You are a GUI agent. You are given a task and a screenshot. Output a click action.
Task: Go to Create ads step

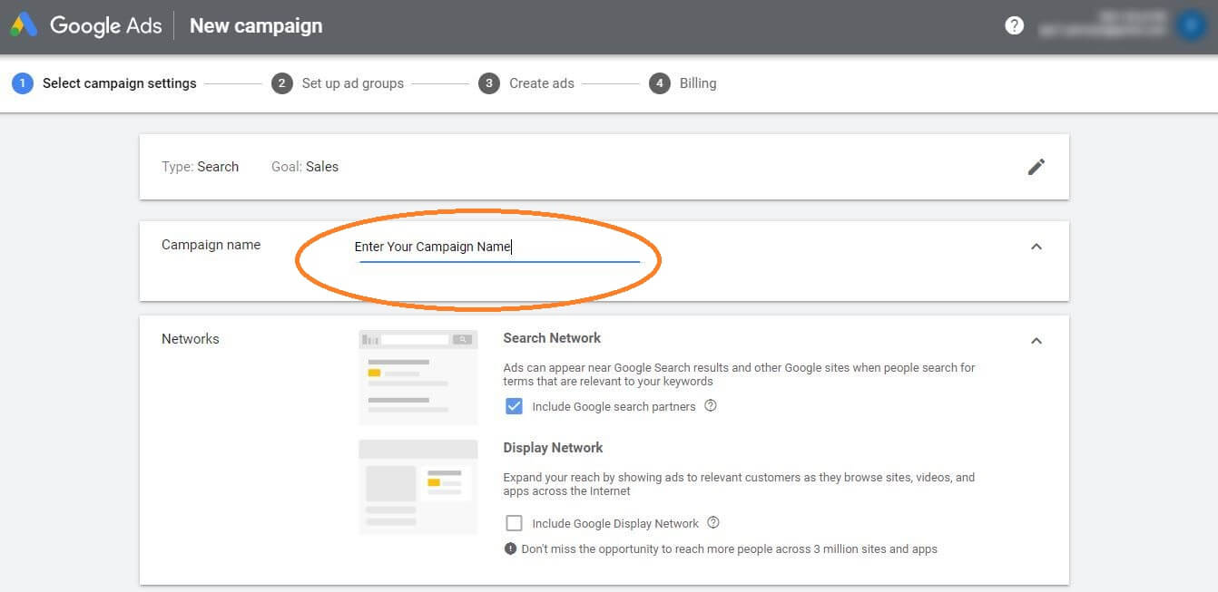click(542, 83)
